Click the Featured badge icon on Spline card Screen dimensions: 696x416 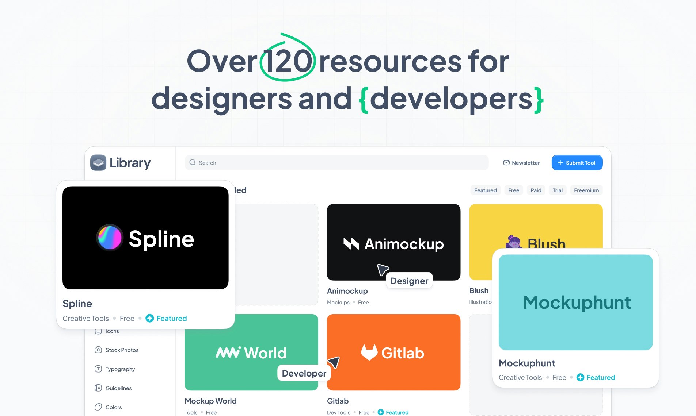point(150,318)
